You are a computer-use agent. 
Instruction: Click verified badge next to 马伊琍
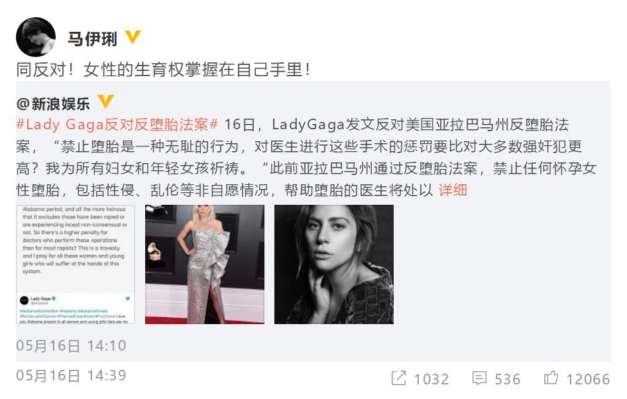(x=133, y=37)
